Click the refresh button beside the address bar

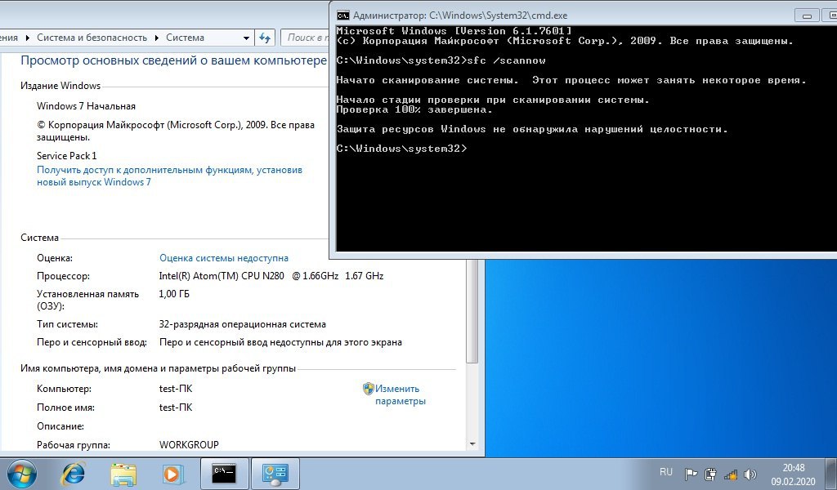(265, 38)
